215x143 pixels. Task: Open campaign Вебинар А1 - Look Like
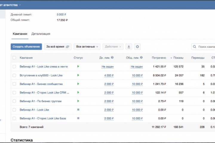tap(34, 110)
